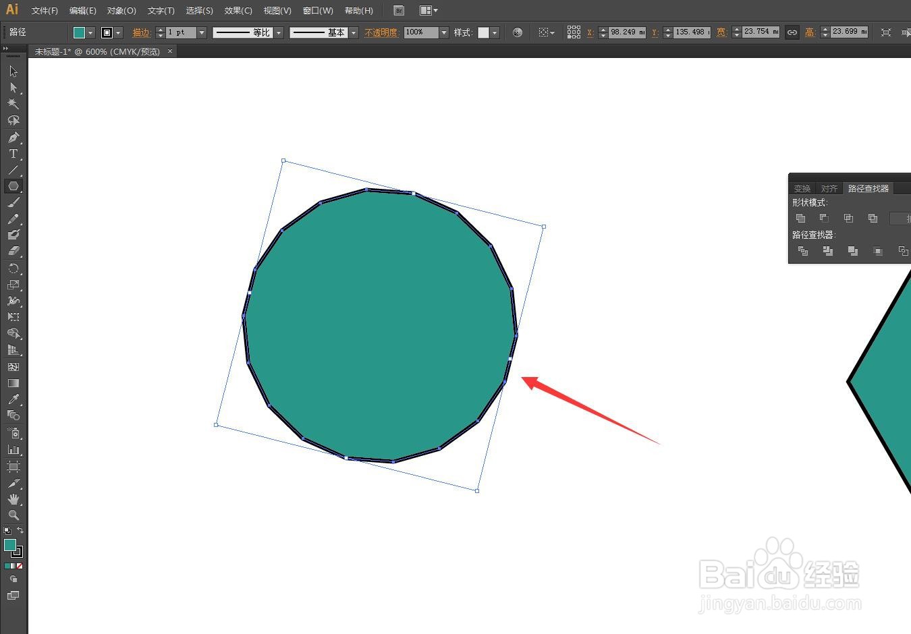Click Divide pathfinder icon
This screenshot has height=634, width=911.
pos(803,251)
